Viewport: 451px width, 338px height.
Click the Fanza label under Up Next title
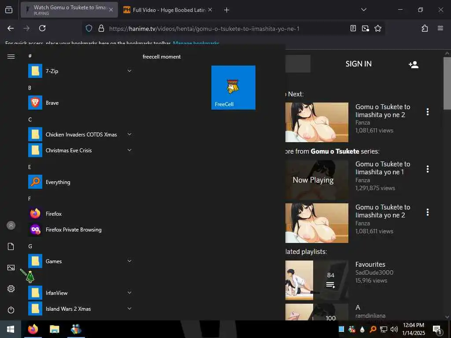pos(363,123)
